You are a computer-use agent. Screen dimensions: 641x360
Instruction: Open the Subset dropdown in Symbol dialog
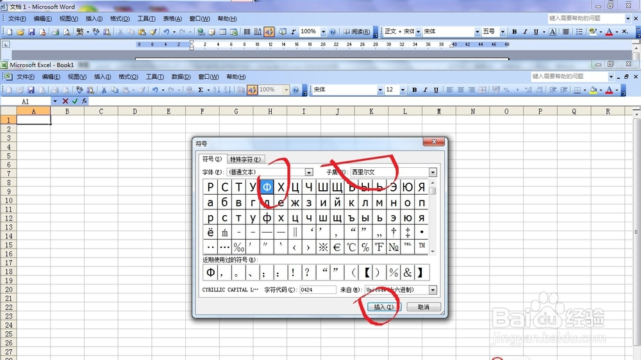pos(433,172)
